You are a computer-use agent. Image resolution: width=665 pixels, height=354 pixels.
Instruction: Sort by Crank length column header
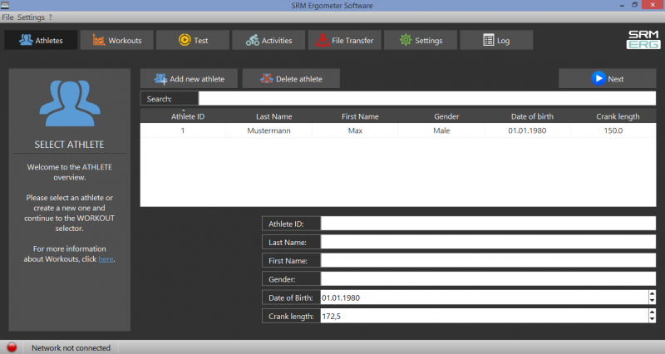(613, 116)
